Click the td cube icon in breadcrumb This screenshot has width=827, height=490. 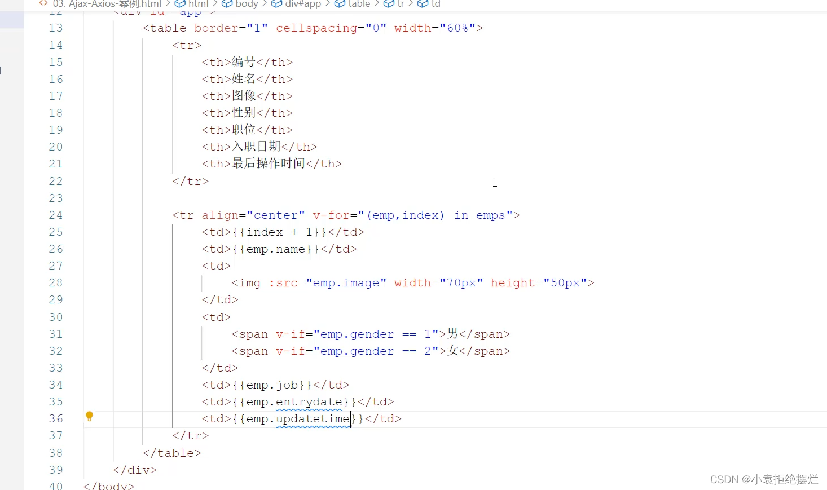point(423,4)
